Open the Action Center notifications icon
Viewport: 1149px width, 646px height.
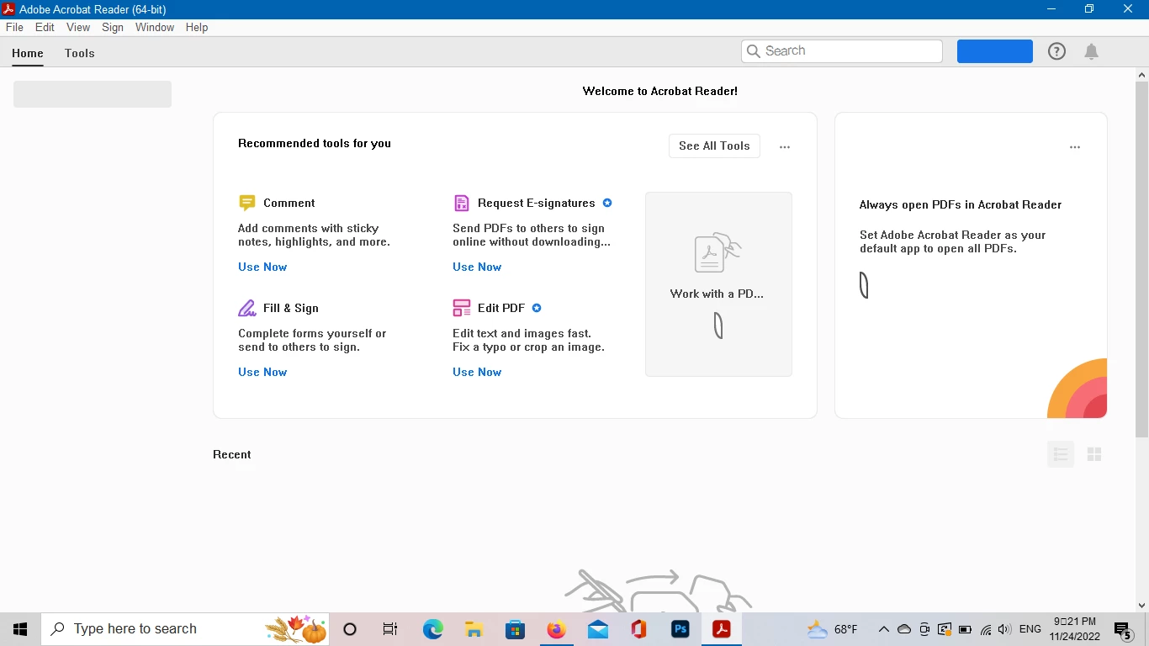1123,629
